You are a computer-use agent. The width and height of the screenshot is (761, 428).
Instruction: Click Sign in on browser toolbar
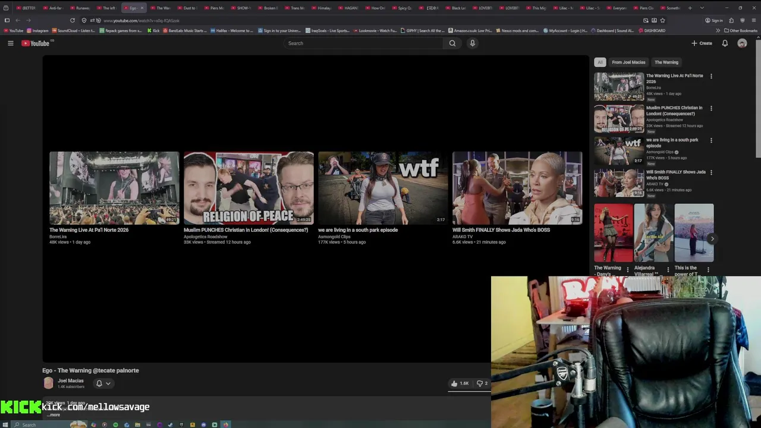[x=714, y=20]
